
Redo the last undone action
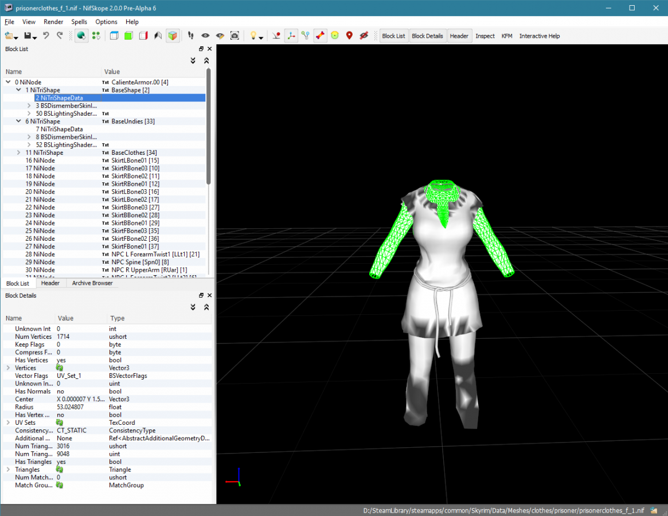click(x=60, y=36)
